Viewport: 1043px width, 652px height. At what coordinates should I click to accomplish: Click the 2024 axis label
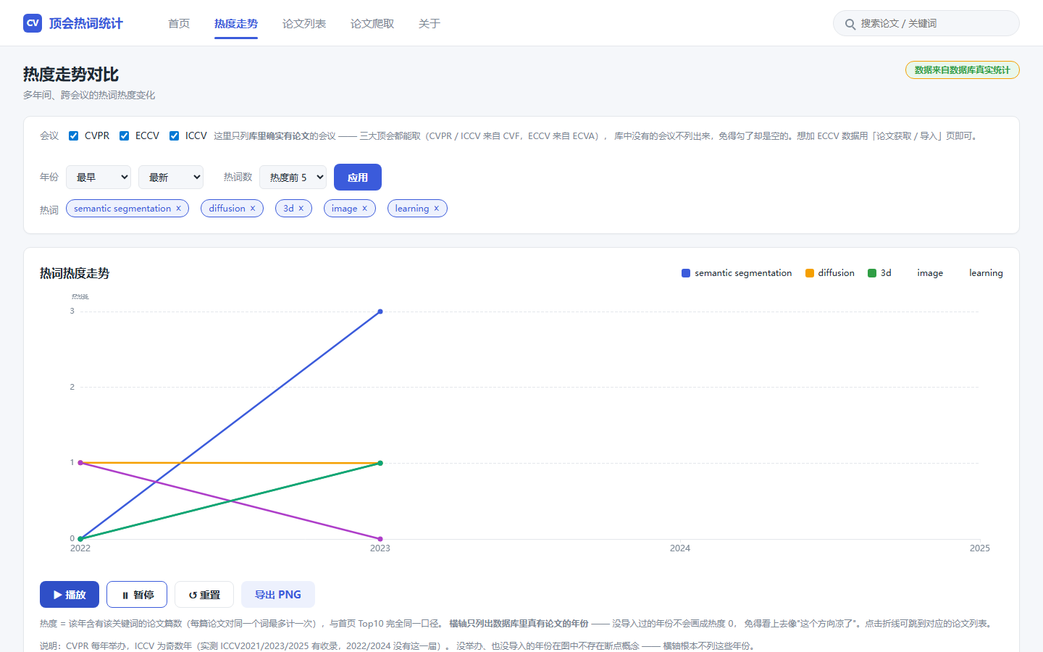[x=680, y=548]
